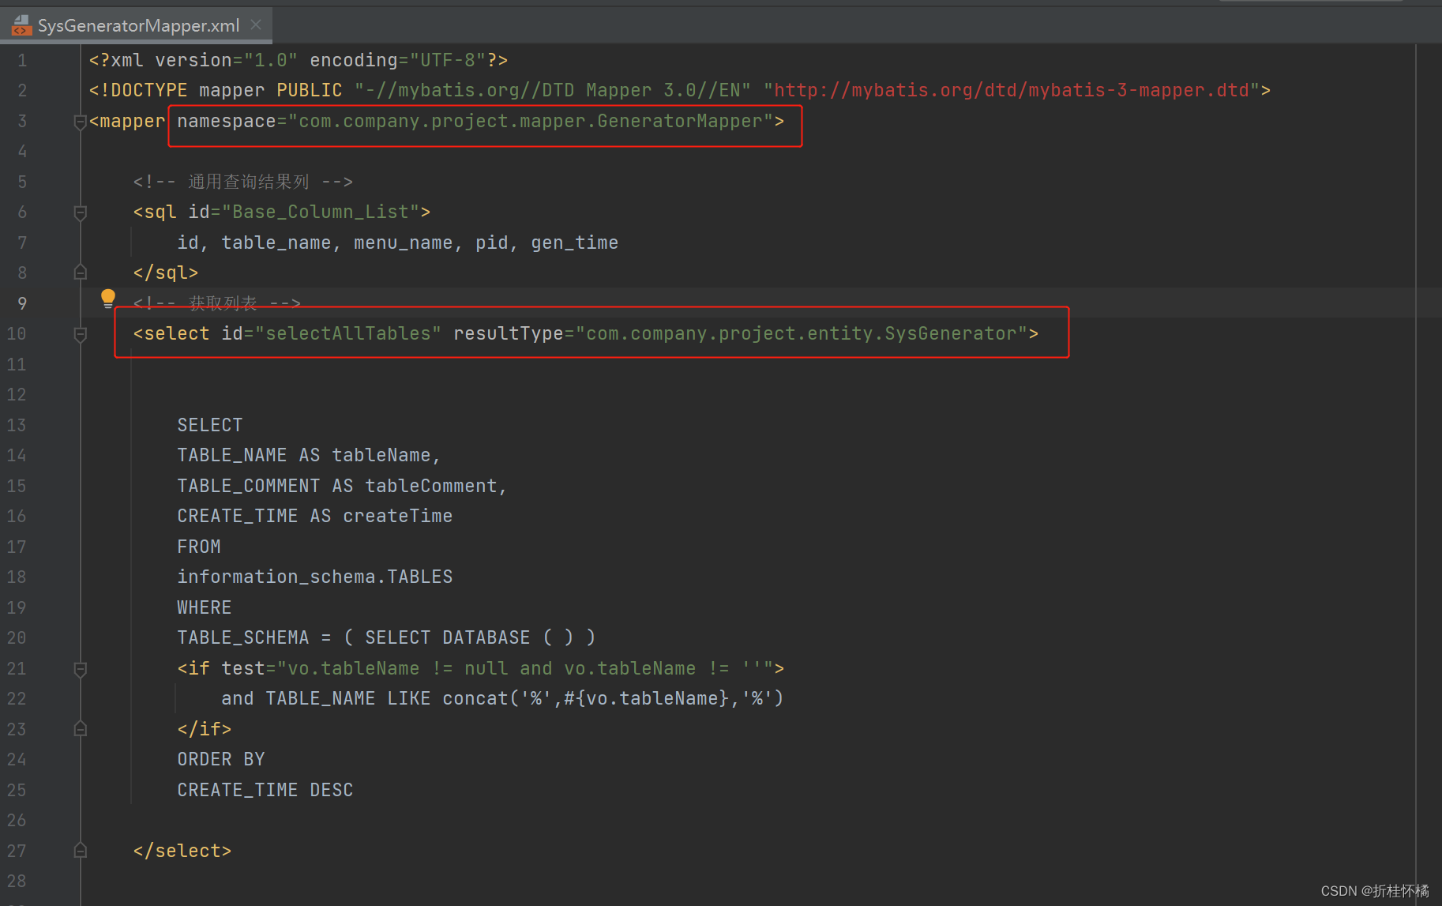Click the selectAllTables id value

pos(348,333)
